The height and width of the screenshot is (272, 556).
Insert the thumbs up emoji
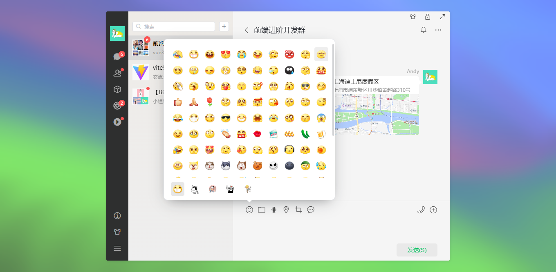coord(177,102)
